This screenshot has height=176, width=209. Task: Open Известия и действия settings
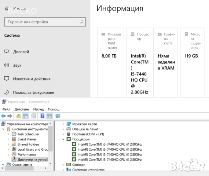32,79
